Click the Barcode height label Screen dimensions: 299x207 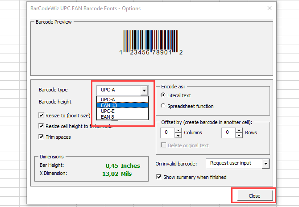[55, 102]
